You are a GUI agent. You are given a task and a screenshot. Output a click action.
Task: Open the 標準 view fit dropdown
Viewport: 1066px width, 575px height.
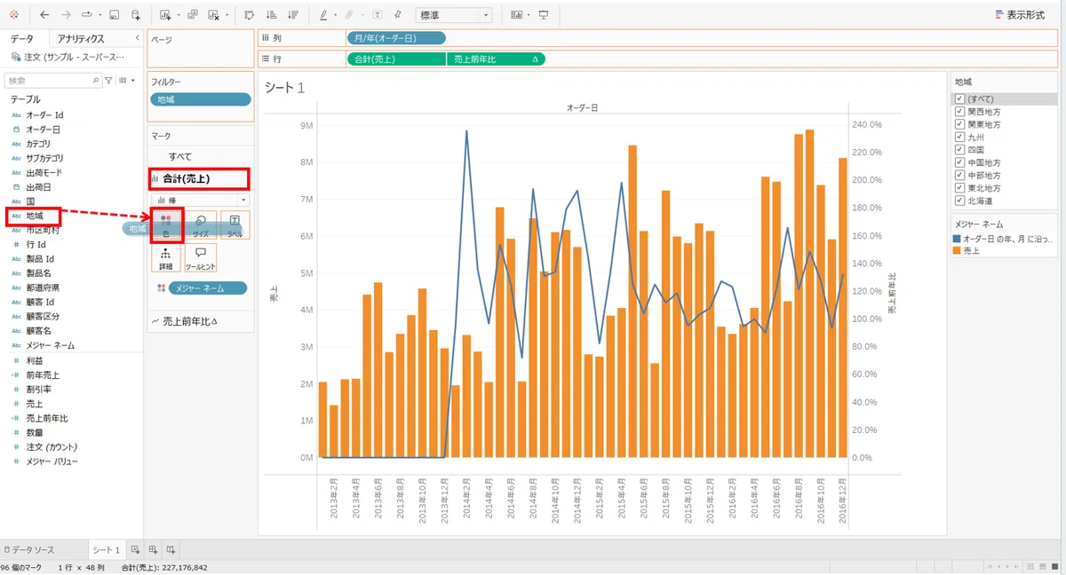(453, 15)
